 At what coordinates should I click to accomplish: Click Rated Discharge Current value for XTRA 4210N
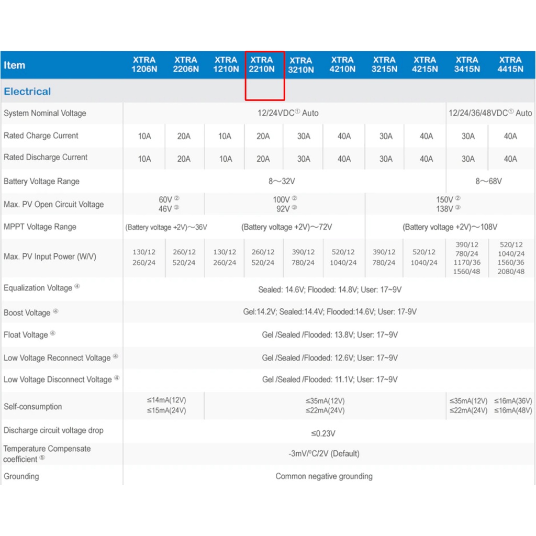(x=344, y=159)
